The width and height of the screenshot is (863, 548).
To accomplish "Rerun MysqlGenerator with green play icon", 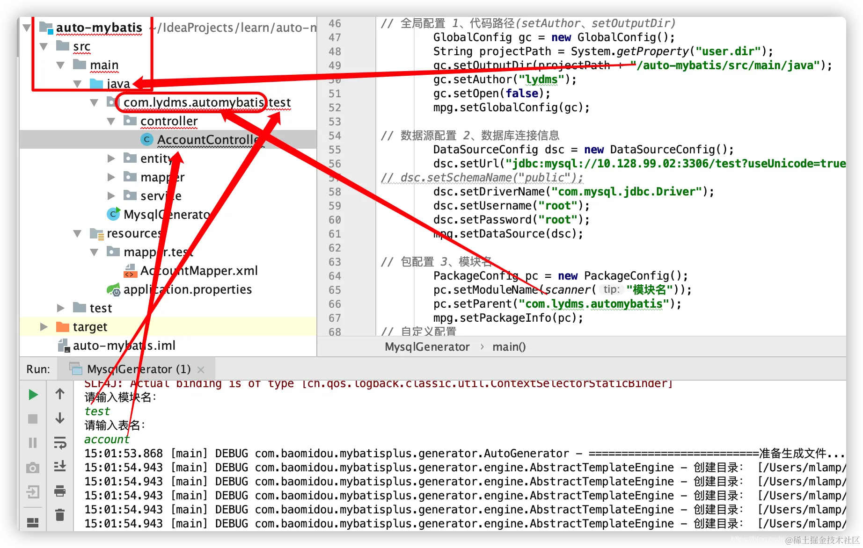I will (x=33, y=395).
